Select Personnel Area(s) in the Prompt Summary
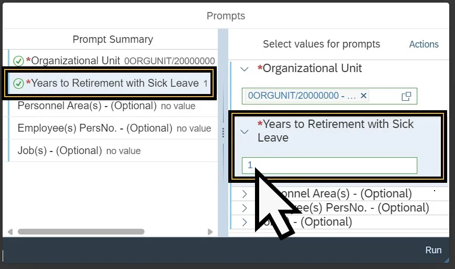This screenshot has height=269, width=455. [x=87, y=106]
